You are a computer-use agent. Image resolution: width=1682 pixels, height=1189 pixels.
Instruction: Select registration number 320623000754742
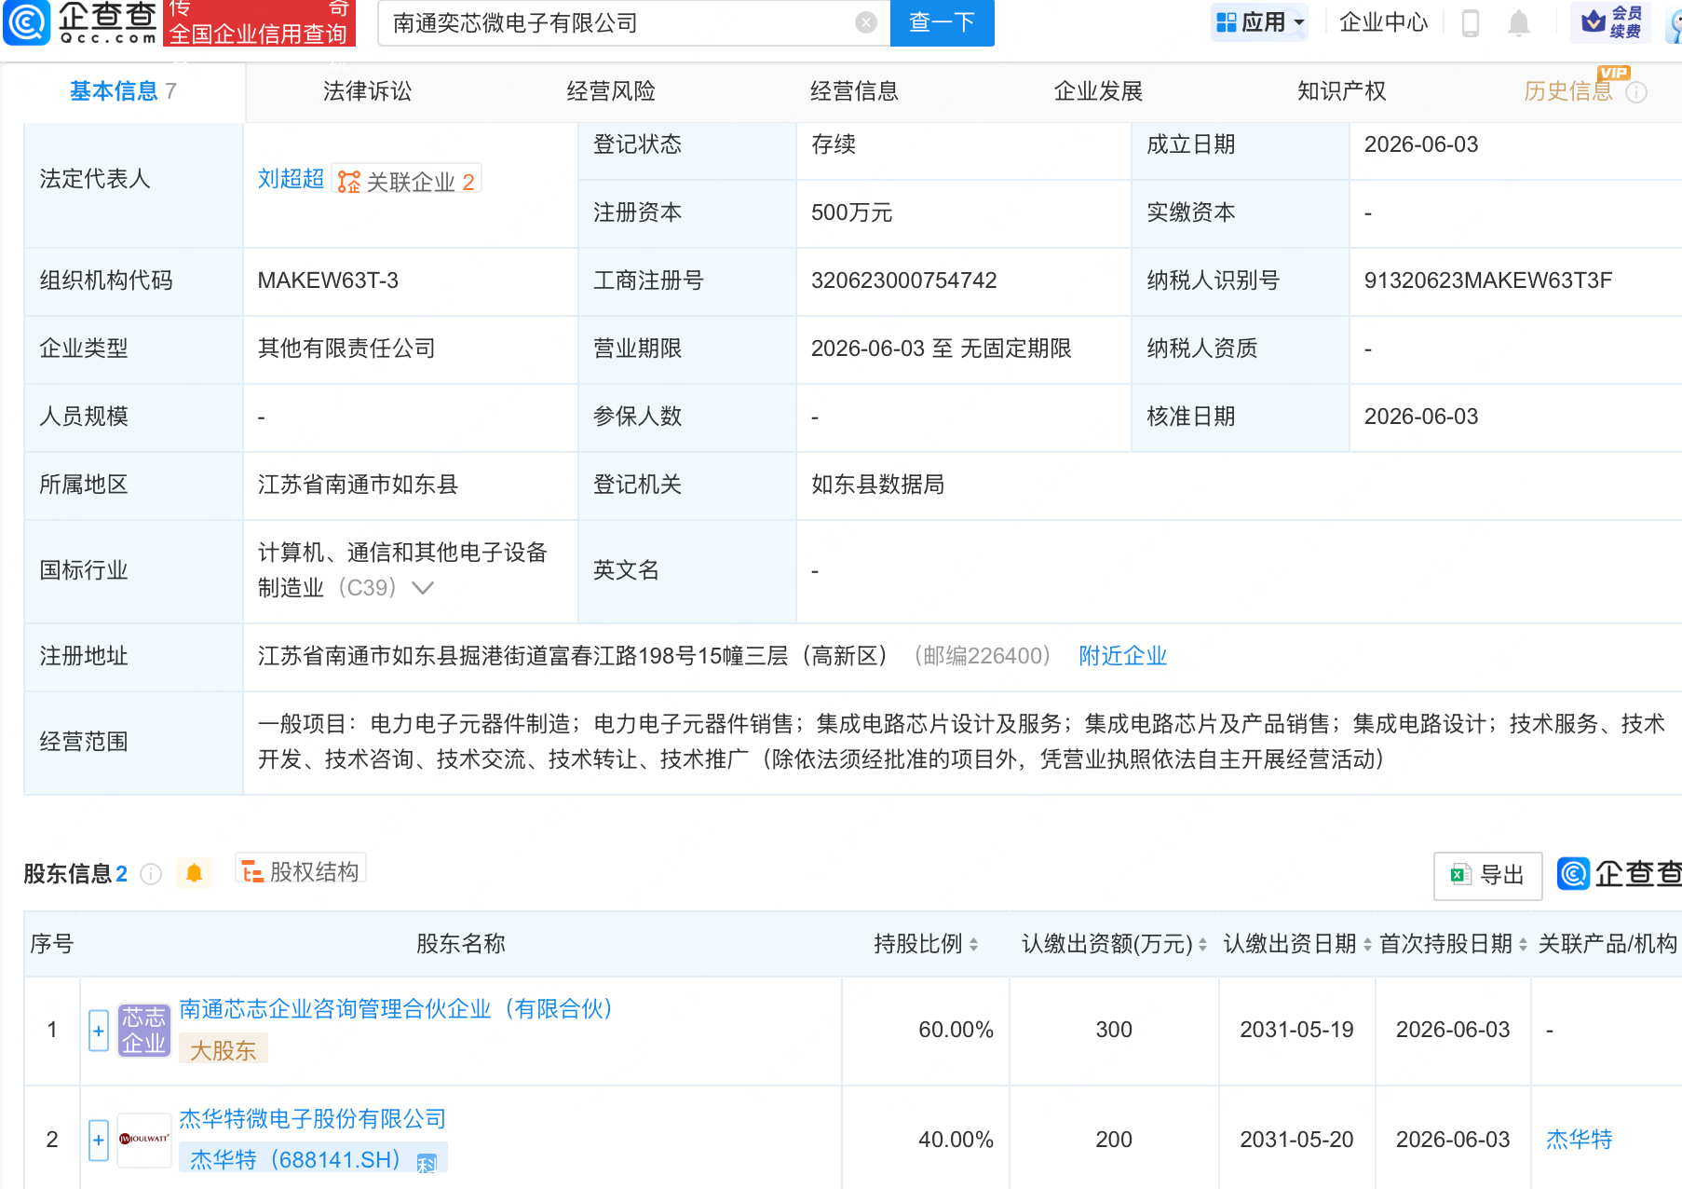tap(903, 280)
